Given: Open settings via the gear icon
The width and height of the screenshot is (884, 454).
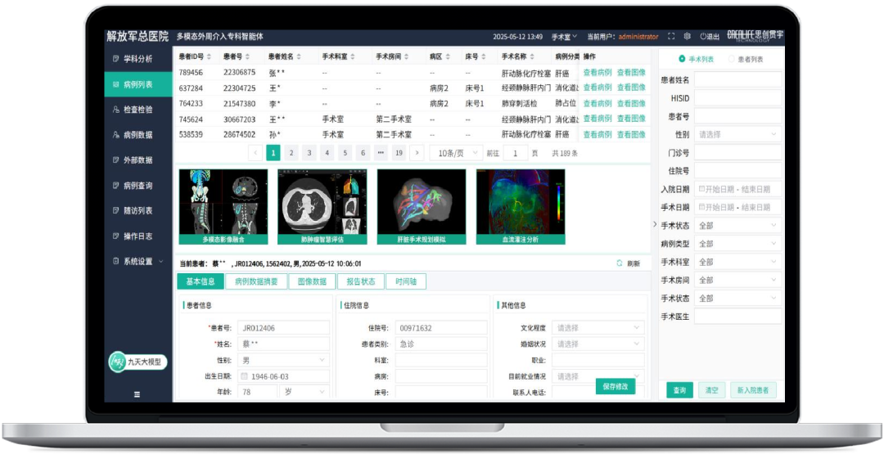Looking at the screenshot, I should [x=687, y=37].
